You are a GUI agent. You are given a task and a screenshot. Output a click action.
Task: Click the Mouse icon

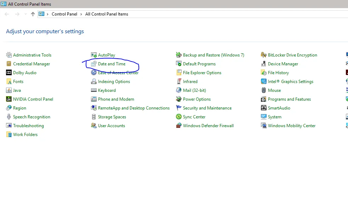pyautogui.click(x=264, y=90)
